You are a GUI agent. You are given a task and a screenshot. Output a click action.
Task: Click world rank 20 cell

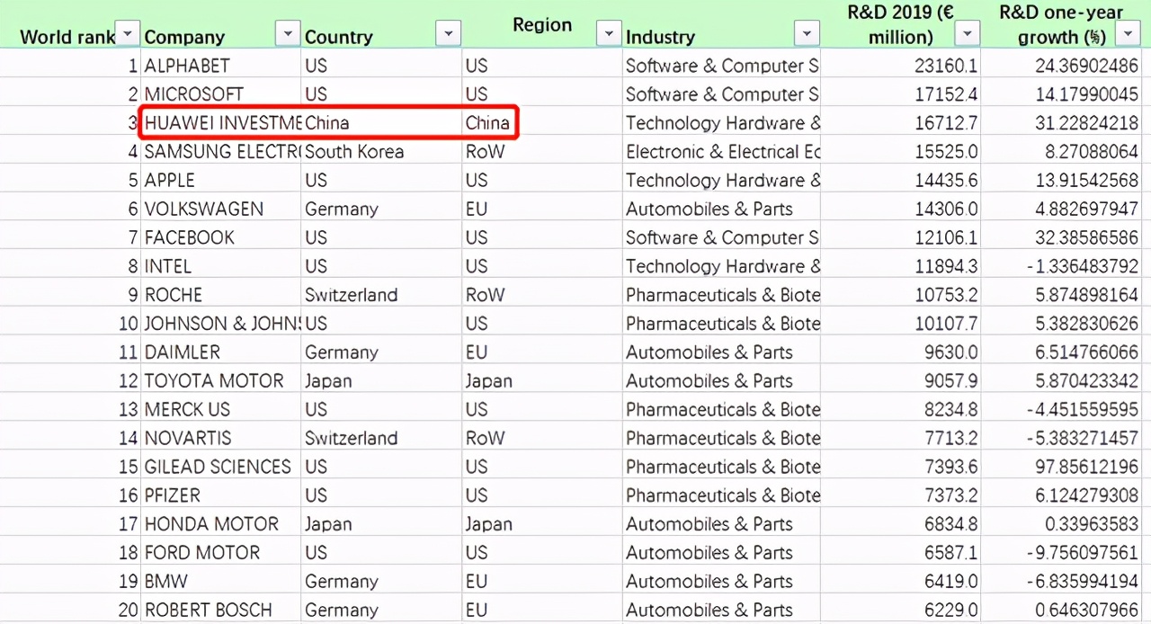point(70,611)
